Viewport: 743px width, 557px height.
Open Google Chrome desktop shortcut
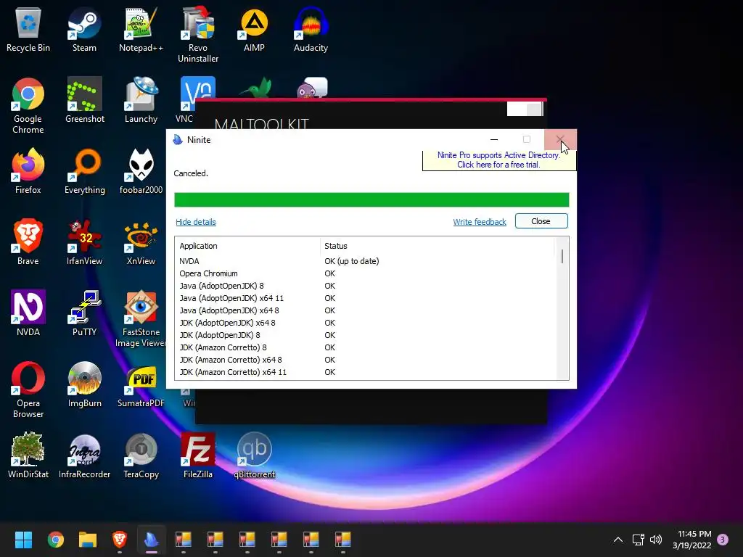pyautogui.click(x=28, y=106)
